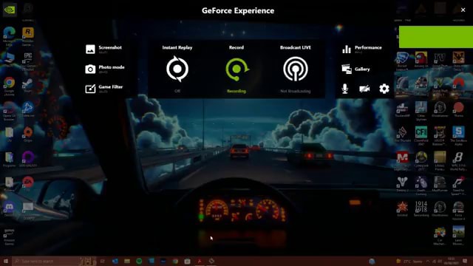Open the Instant Replay options

pos(177,69)
